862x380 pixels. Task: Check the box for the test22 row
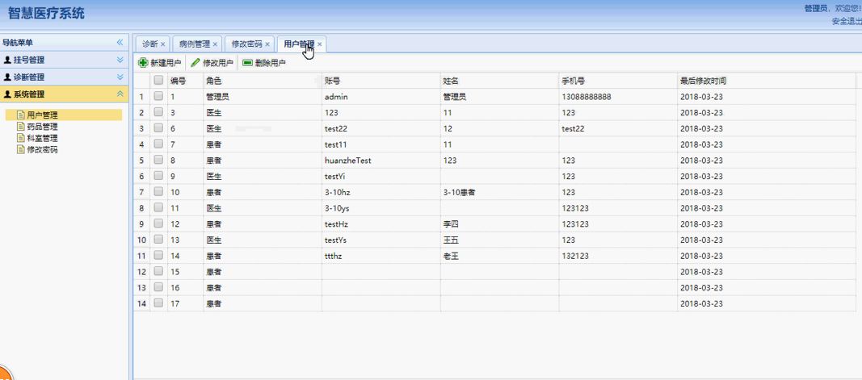[x=158, y=128]
